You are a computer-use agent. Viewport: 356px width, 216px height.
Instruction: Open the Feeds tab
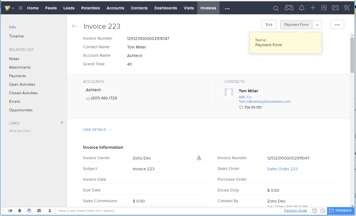51,8
